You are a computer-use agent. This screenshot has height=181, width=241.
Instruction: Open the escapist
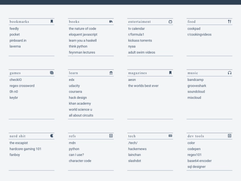click(x=19, y=143)
